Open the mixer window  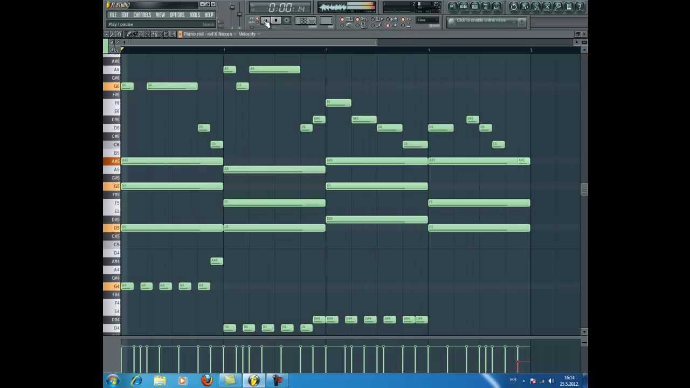pos(497,7)
